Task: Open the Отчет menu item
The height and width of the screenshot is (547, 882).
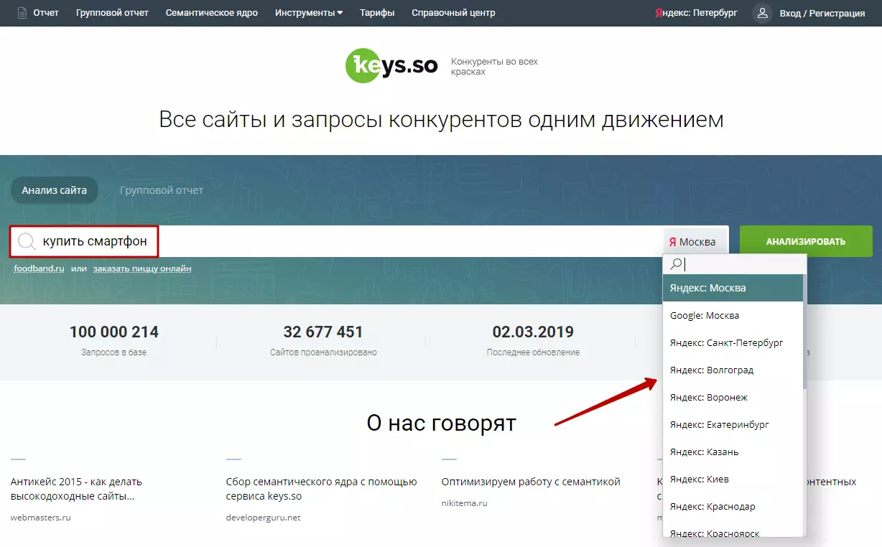Action: pos(46,13)
